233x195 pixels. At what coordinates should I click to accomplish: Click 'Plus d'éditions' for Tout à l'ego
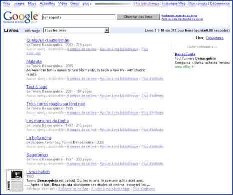coord(152,96)
